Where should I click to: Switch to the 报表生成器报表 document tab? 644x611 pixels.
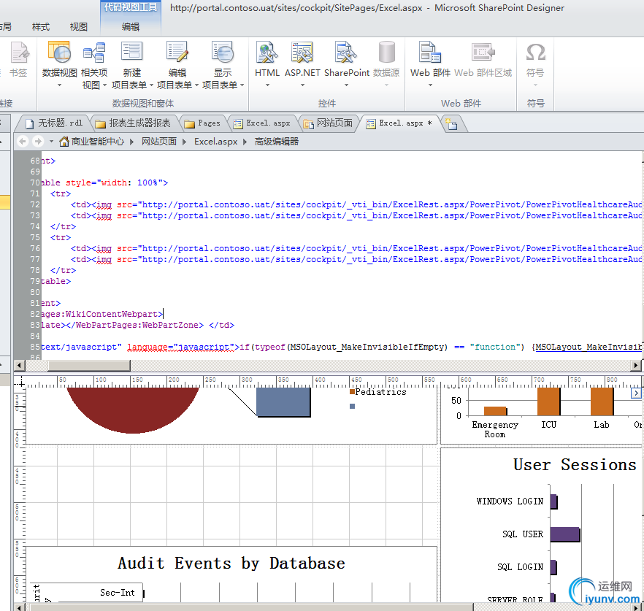point(133,123)
